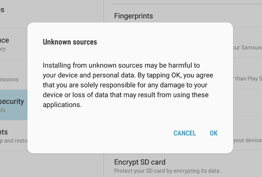Tap the row ending in 'your device'
This screenshot has height=177, width=262.
click(x=247, y=140)
